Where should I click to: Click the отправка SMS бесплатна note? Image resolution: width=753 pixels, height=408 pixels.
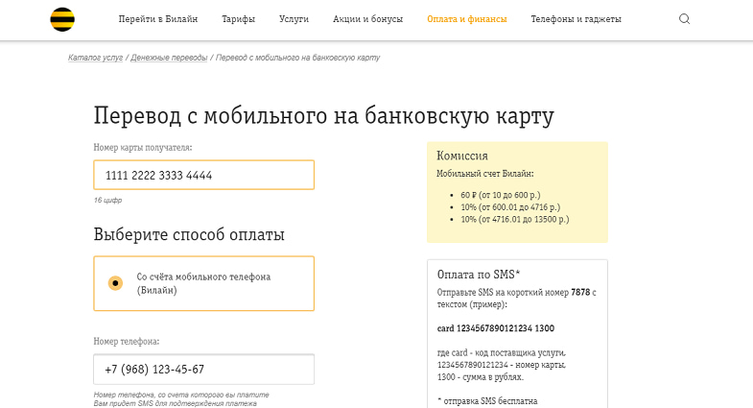[x=487, y=400]
